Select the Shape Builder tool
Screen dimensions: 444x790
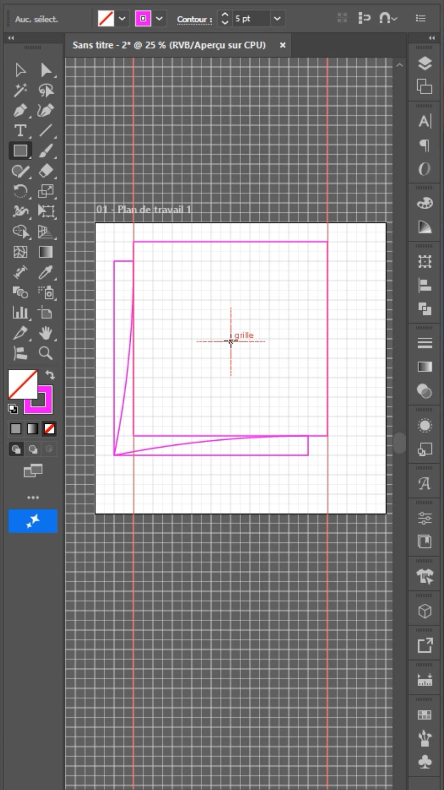tap(21, 232)
